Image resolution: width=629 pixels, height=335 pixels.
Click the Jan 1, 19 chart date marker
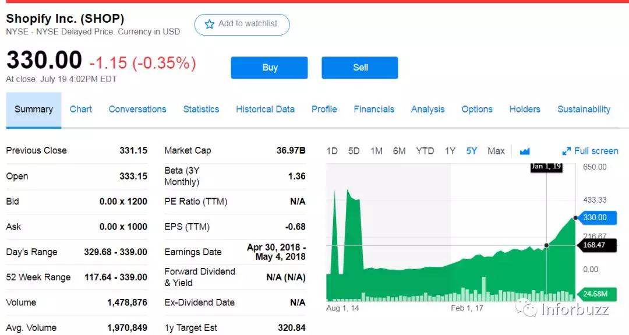tap(546, 167)
